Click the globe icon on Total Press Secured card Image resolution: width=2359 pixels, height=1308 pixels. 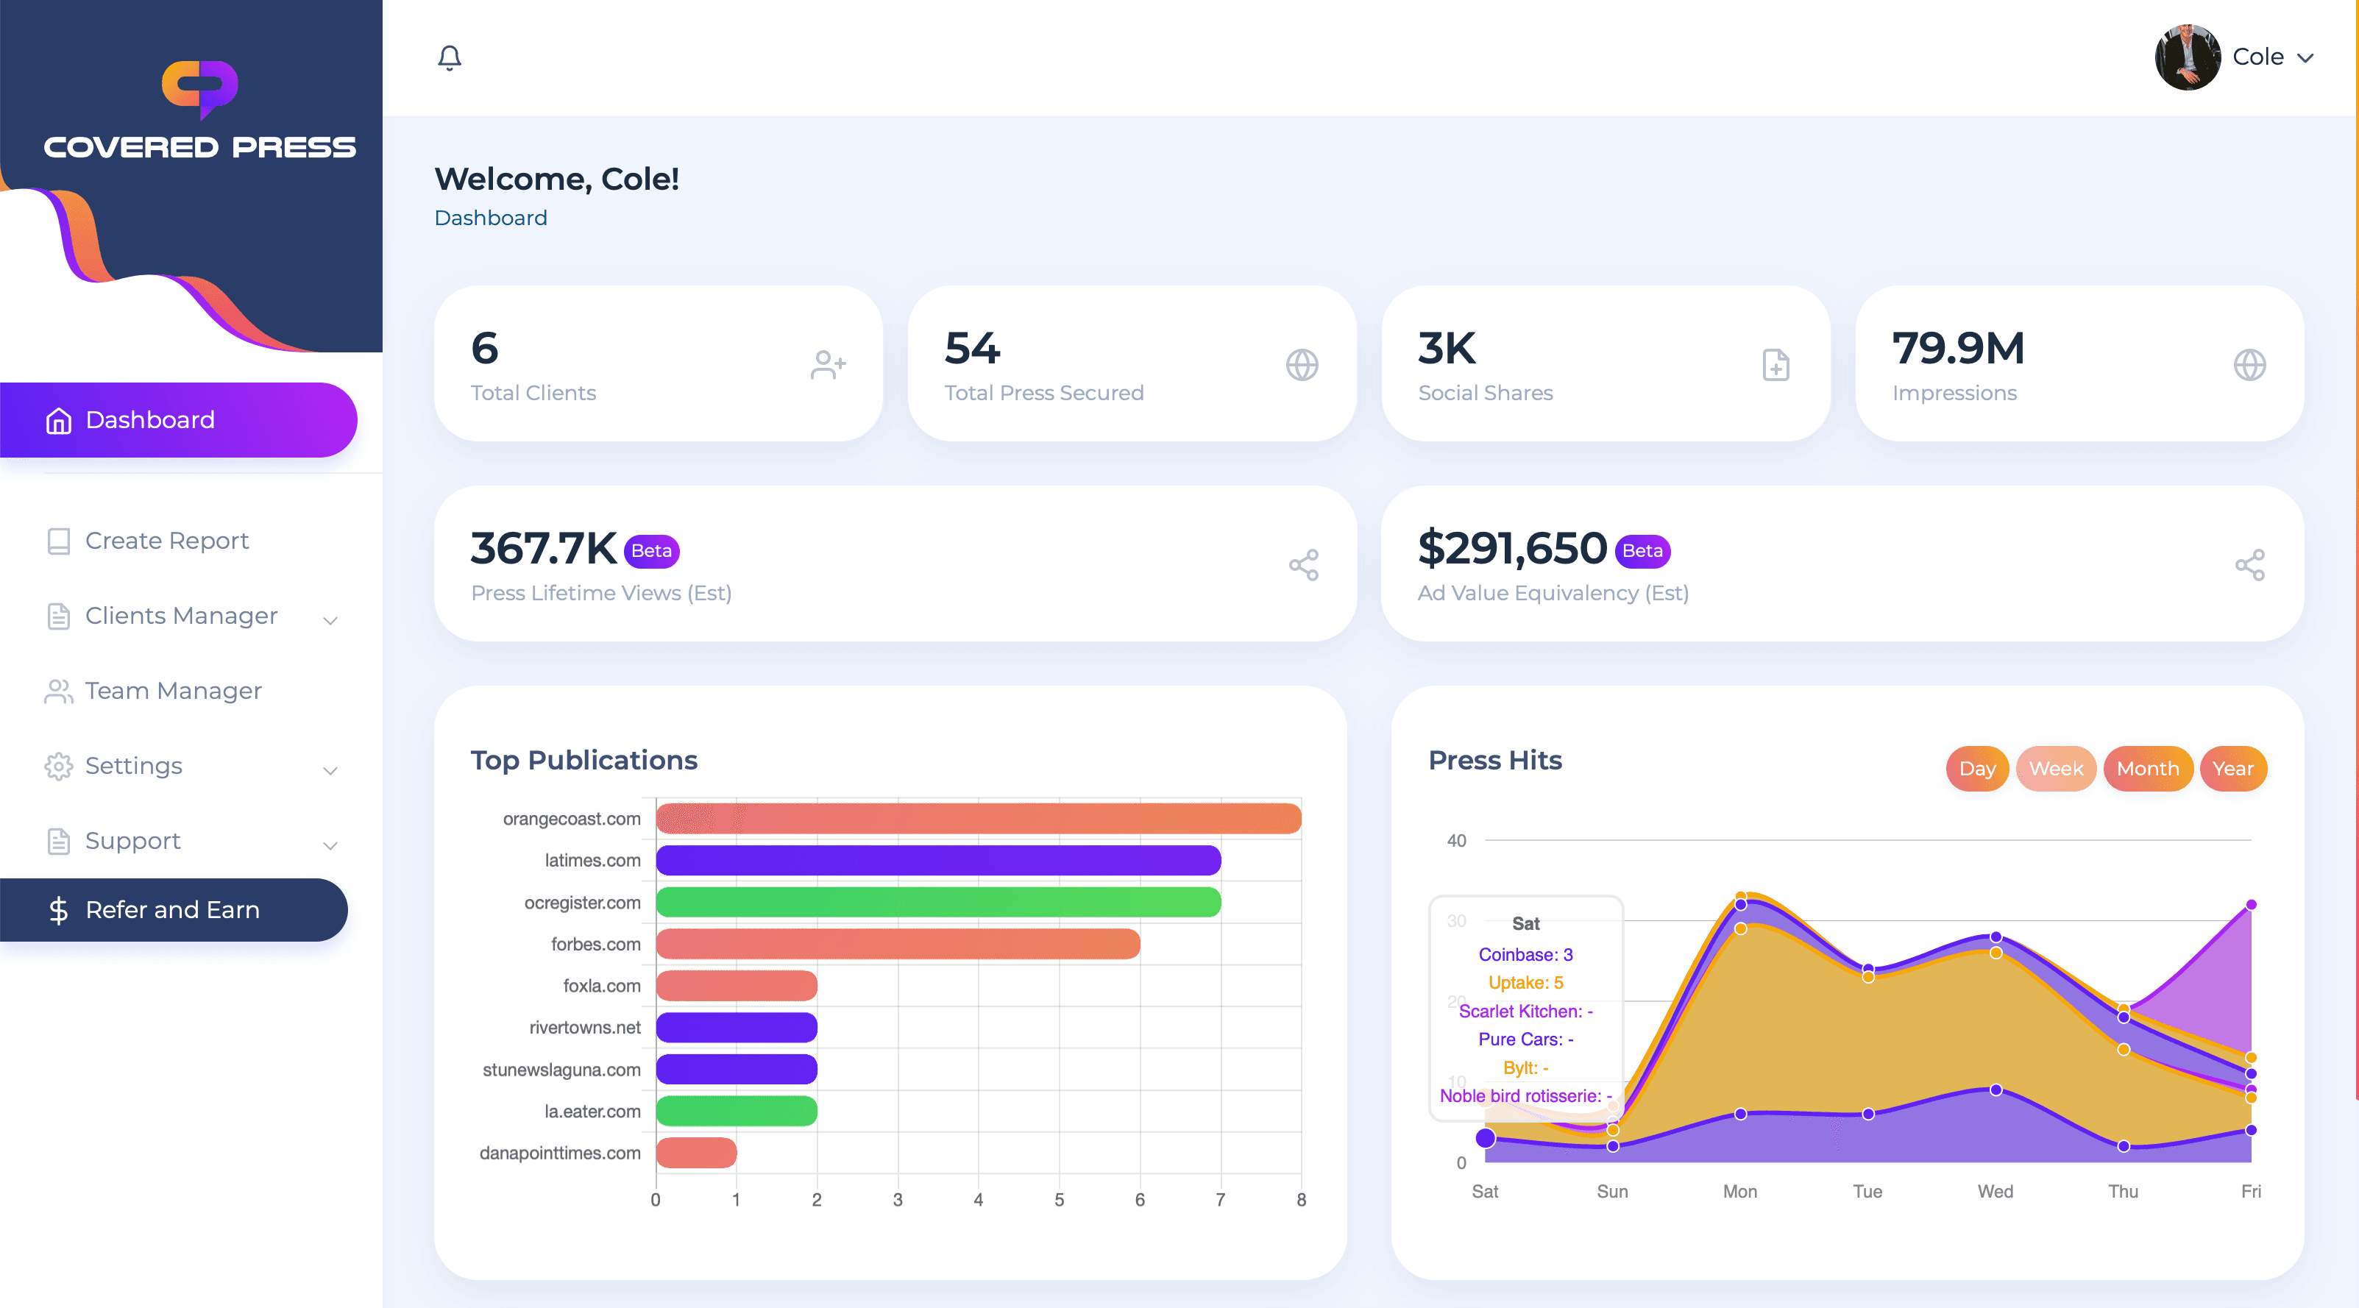tap(1302, 365)
